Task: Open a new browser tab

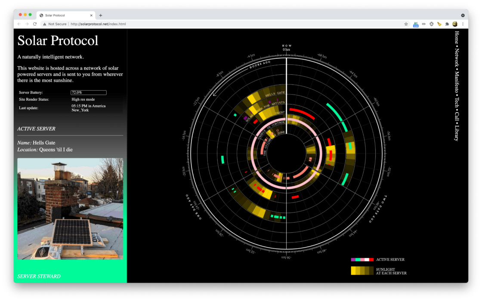Action: [x=101, y=15]
